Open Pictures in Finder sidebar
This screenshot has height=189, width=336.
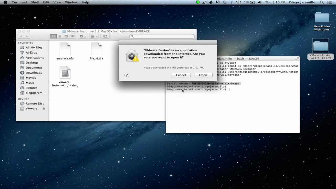coord(31,88)
